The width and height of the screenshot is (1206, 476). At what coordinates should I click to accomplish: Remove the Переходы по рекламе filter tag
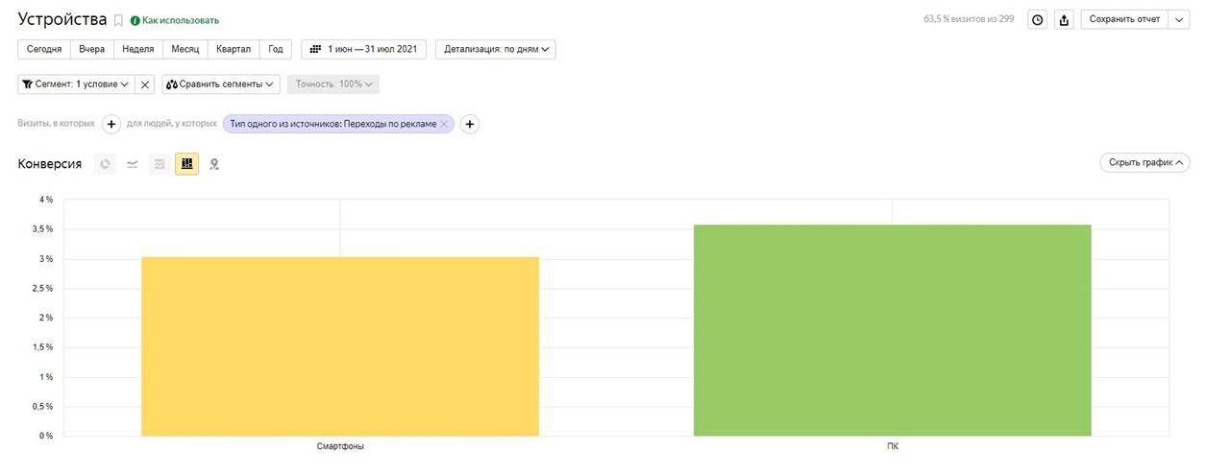pyautogui.click(x=444, y=124)
